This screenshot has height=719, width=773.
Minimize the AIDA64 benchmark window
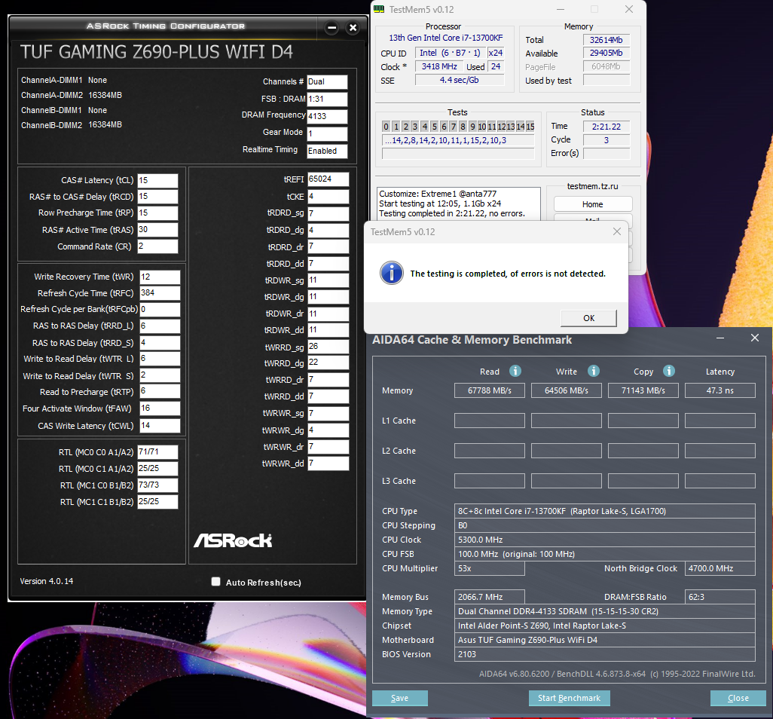(720, 338)
